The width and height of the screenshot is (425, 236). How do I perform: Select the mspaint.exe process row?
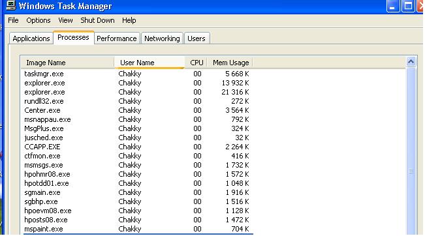pyautogui.click(x=136, y=229)
